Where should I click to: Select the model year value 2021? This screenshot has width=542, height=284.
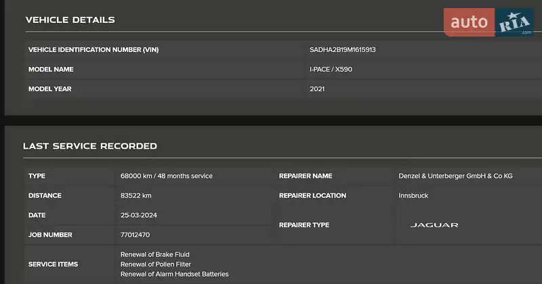click(317, 89)
